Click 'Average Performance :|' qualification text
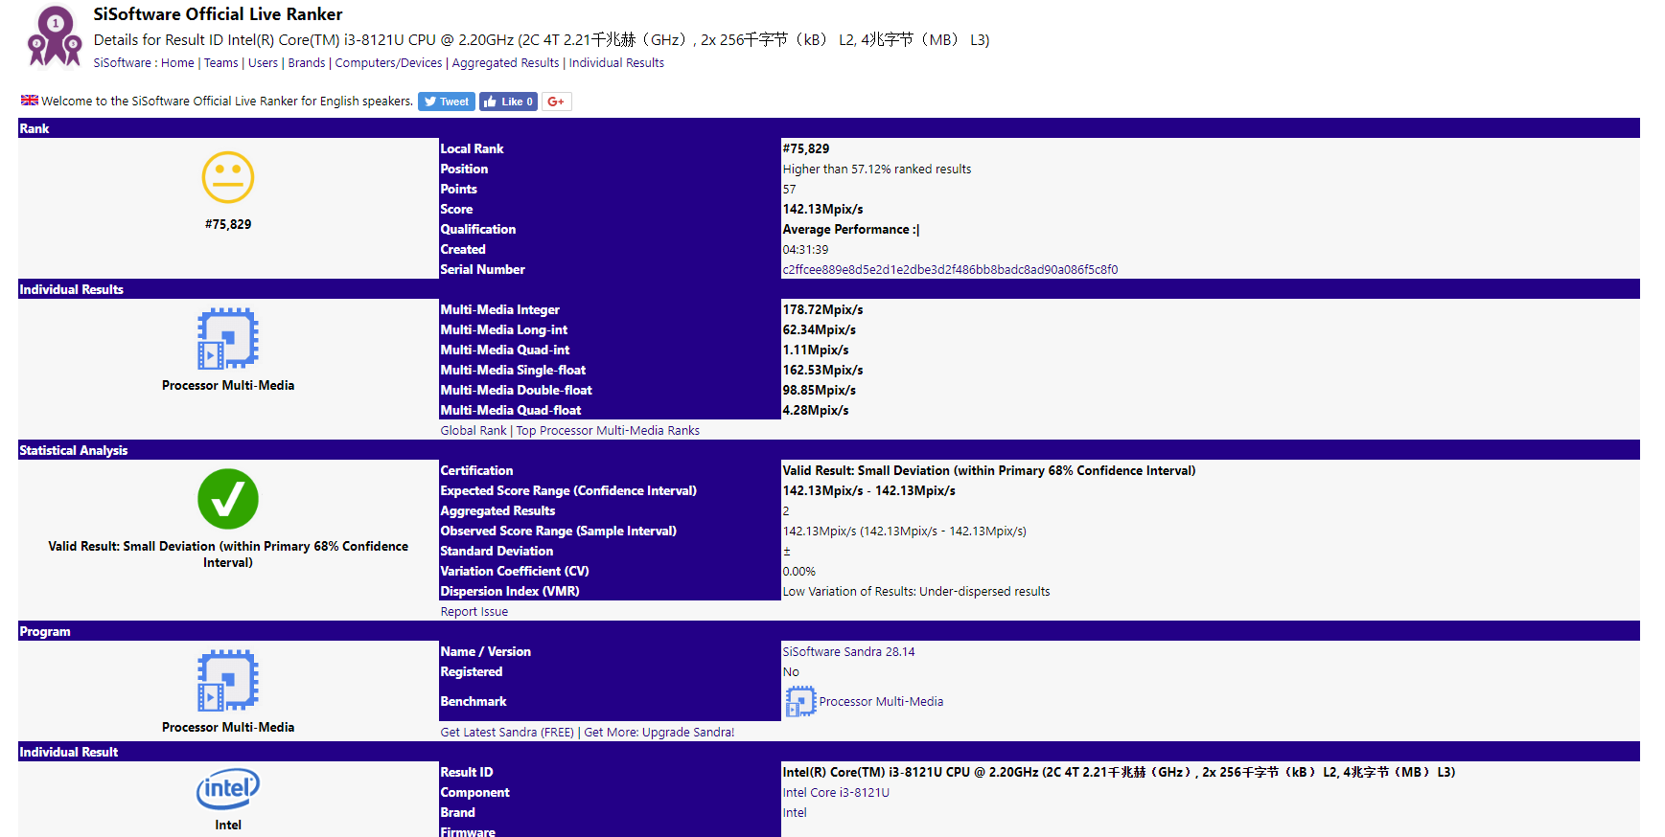This screenshot has height=837, width=1665. pyautogui.click(x=850, y=230)
